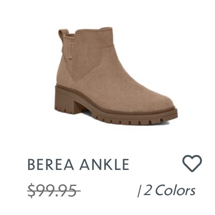215x215 pixels.
Task: Click the dollar sign of the struck price
Action: pyautogui.click(x=31, y=191)
